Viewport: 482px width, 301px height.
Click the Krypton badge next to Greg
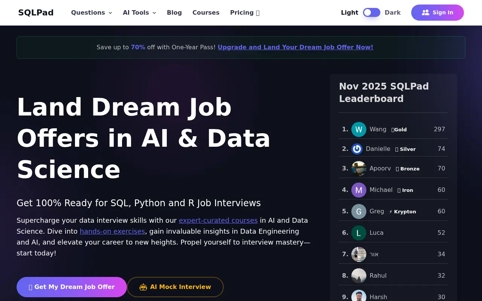pos(403,211)
